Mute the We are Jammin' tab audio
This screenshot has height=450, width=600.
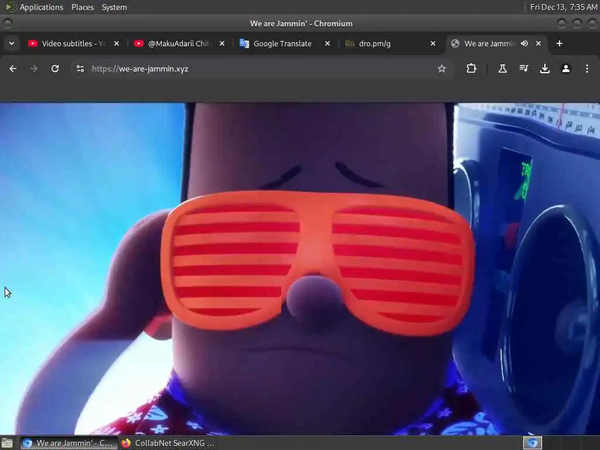click(524, 43)
